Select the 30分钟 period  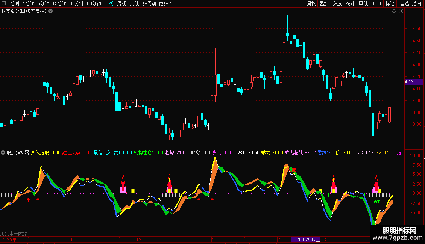[x=77, y=3]
